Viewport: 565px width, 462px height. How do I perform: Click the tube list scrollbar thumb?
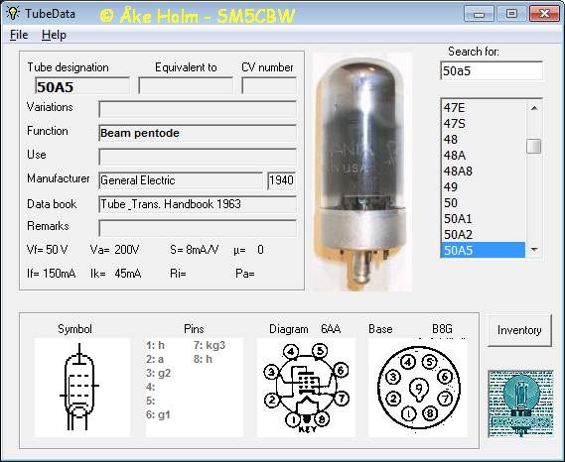533,146
